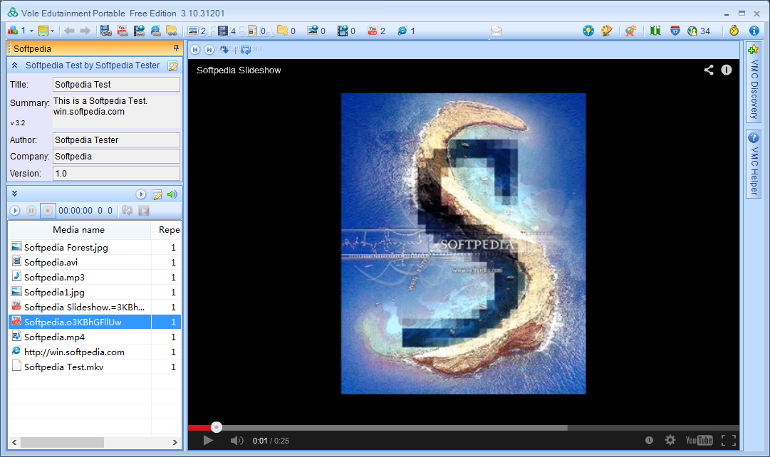
Task: Click the Title input field
Action: 116,85
